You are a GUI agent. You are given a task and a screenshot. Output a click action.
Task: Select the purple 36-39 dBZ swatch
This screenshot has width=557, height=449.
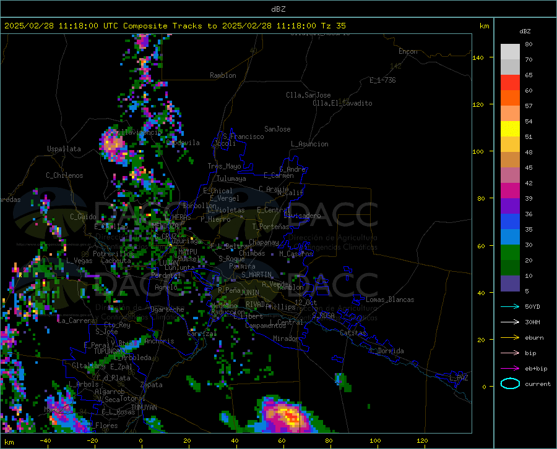[510, 206]
